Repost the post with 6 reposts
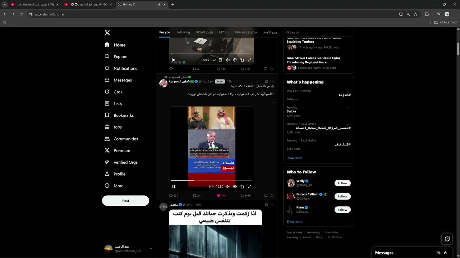This screenshot has height=258, width=460. click(196, 69)
